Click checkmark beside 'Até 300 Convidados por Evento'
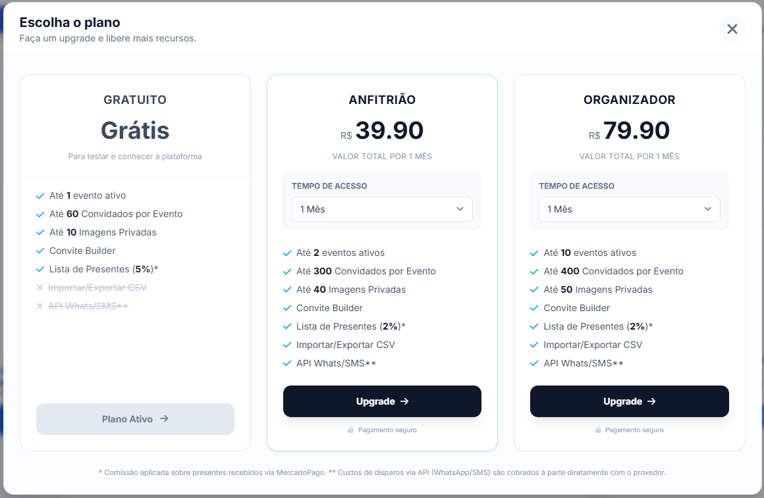 pos(287,272)
